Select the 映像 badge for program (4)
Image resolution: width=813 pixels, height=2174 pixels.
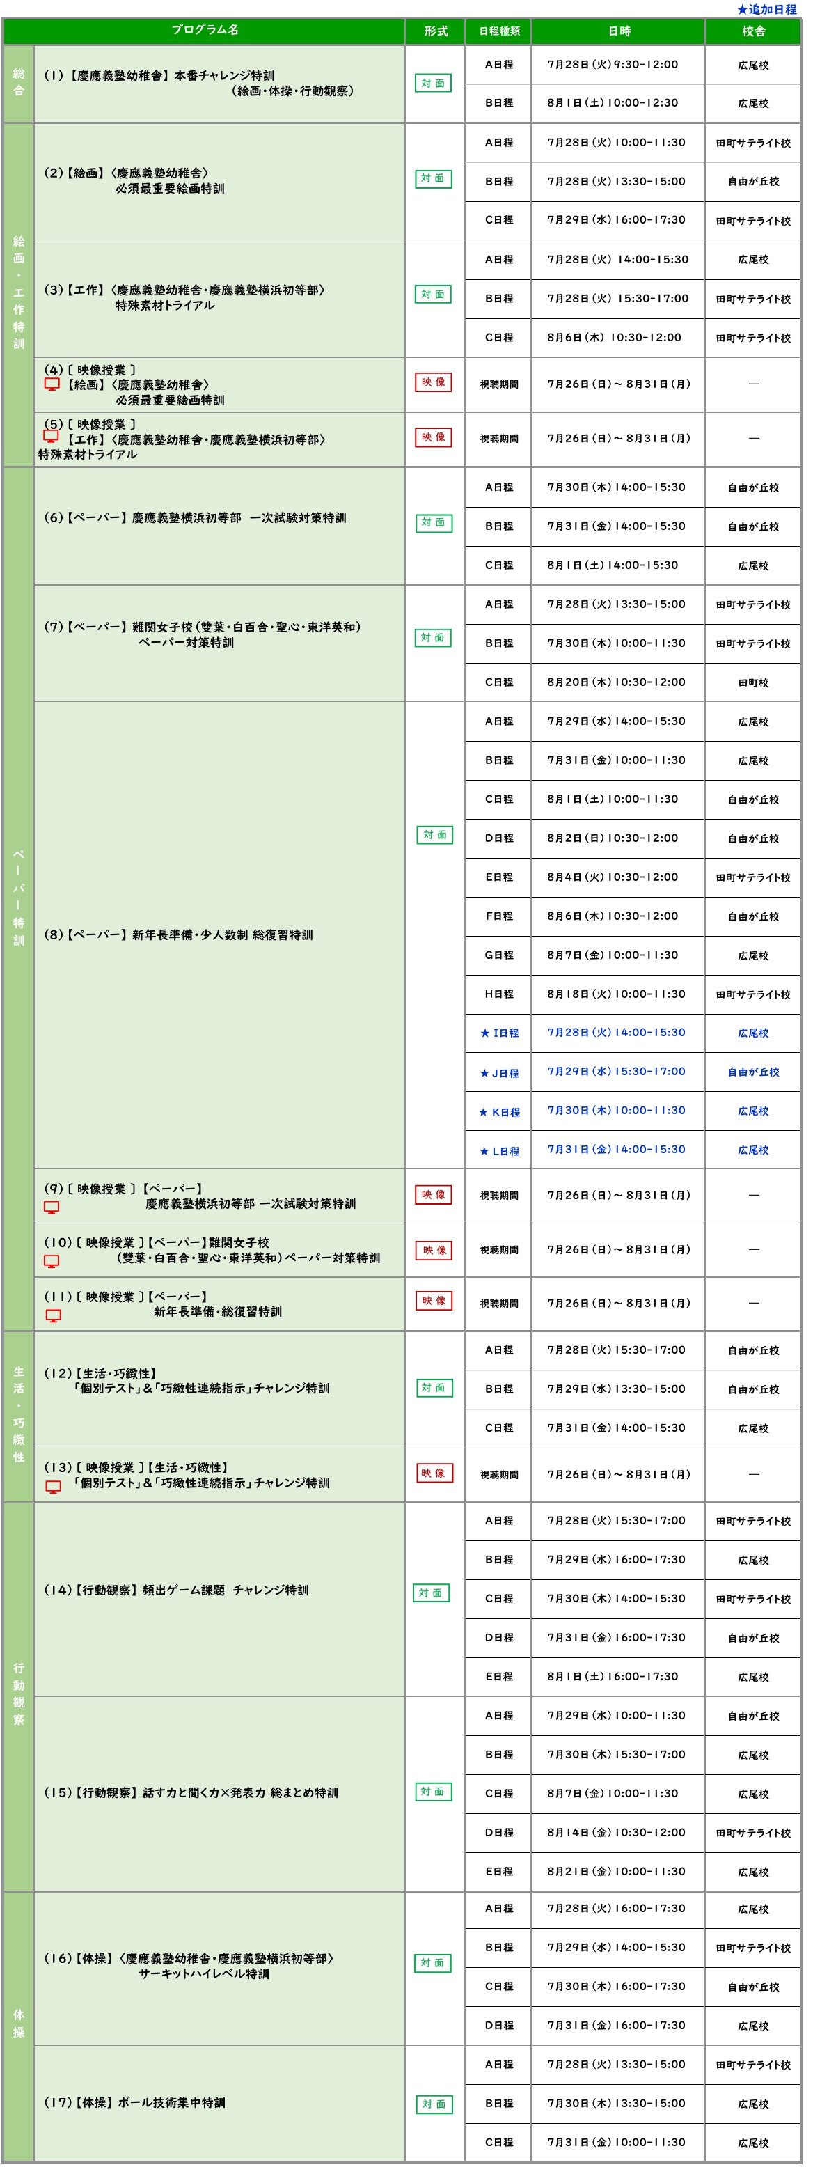pyautogui.click(x=434, y=382)
